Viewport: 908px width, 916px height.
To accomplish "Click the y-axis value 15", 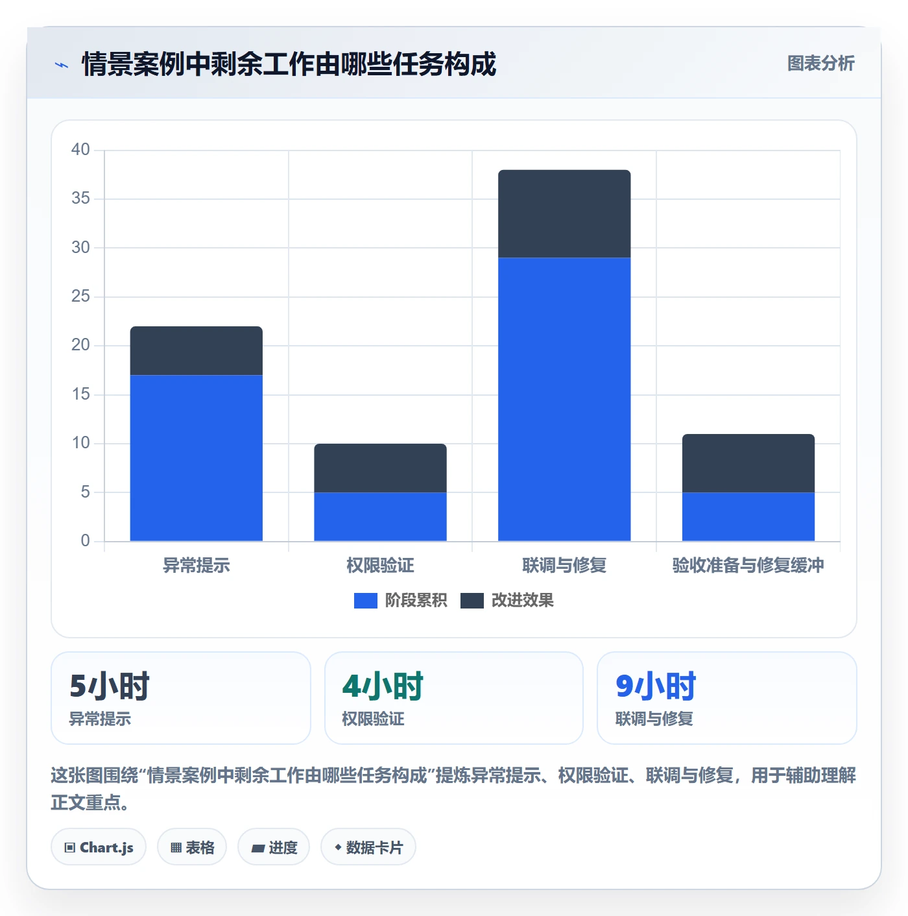I will [80, 394].
